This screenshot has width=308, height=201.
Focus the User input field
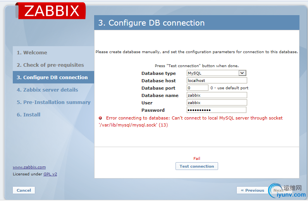point(217,102)
